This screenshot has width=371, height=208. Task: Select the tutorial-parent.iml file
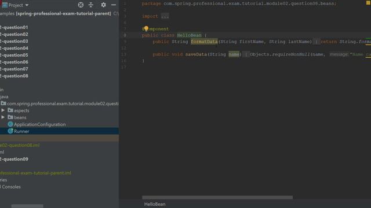[35, 173]
